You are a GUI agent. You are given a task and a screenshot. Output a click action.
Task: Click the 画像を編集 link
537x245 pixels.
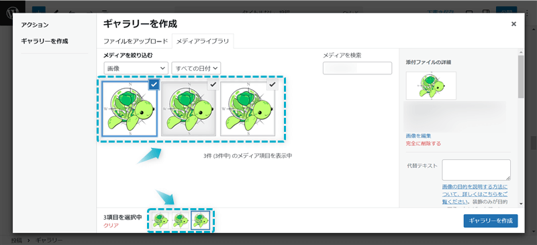(x=418, y=136)
